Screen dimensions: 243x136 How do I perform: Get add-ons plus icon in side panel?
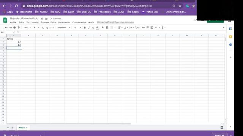[x=230, y=57]
